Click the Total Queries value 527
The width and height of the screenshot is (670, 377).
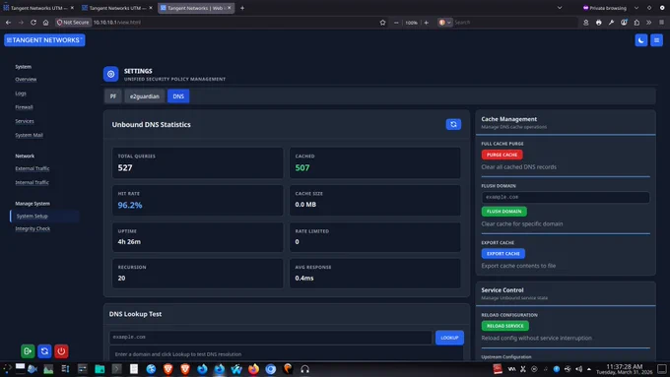click(x=125, y=167)
